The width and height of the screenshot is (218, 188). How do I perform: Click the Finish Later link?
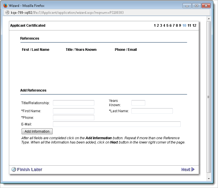click(x=29, y=169)
